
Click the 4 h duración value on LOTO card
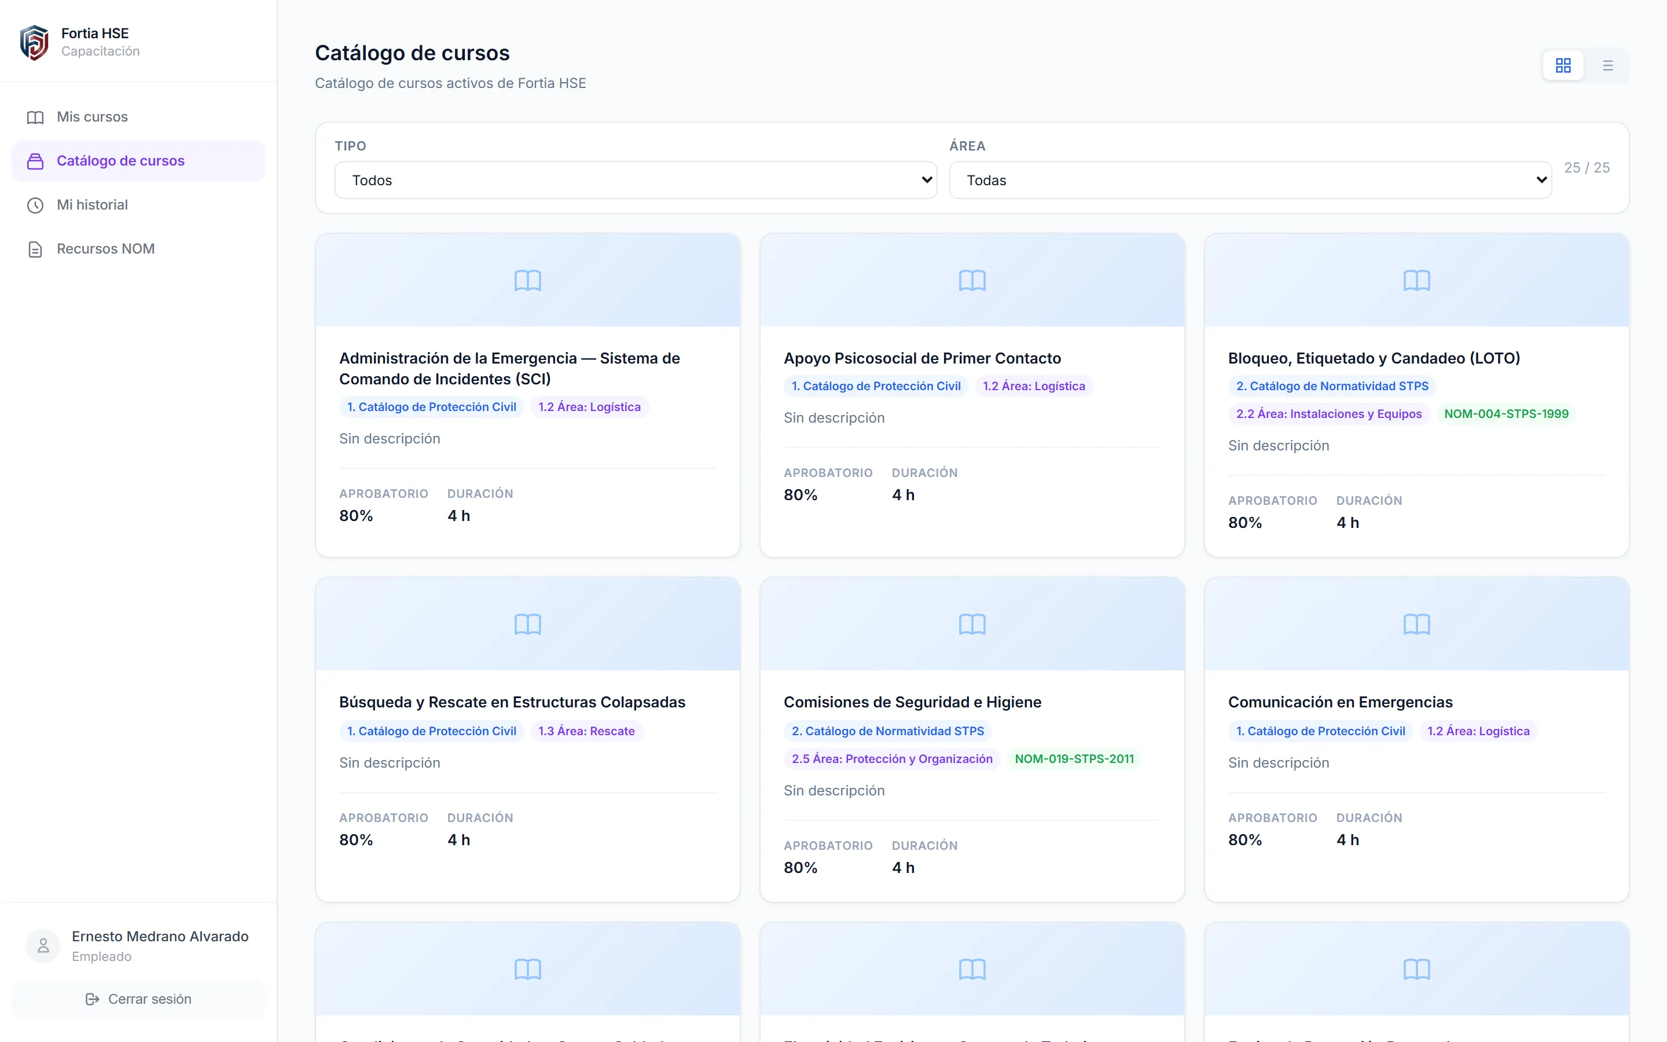tap(1347, 523)
